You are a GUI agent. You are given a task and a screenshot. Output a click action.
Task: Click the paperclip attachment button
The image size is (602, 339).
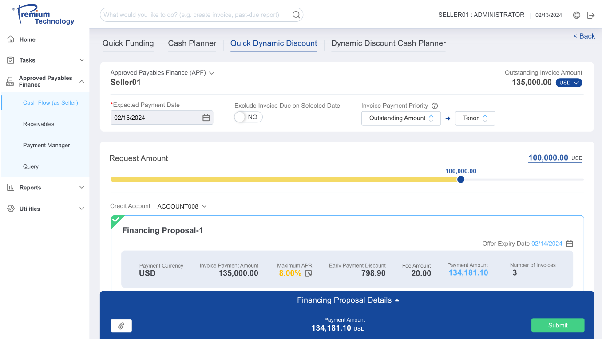coord(121,326)
